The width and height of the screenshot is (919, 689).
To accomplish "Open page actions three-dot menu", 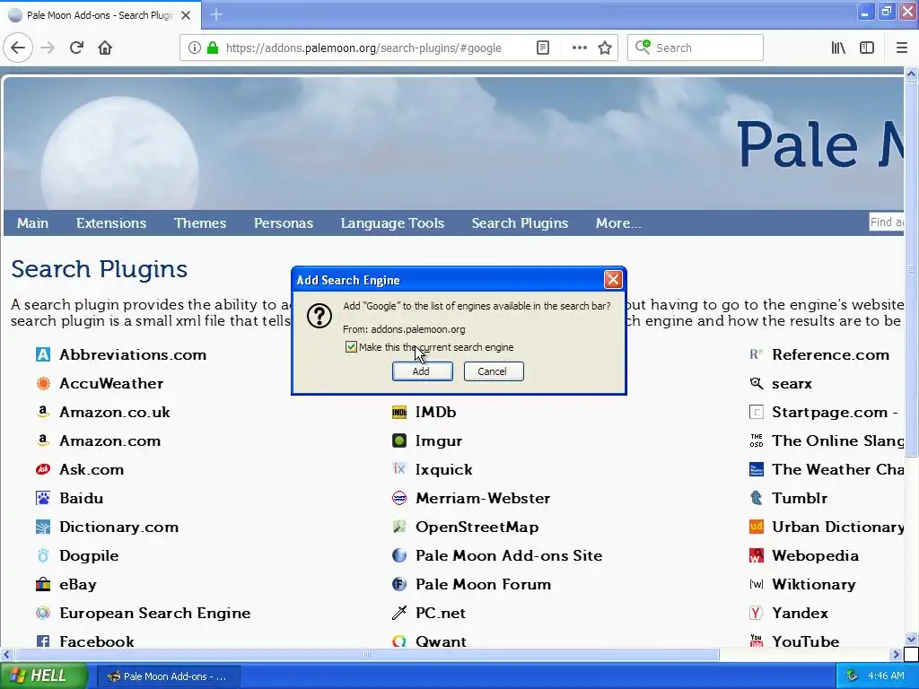I will pos(579,48).
